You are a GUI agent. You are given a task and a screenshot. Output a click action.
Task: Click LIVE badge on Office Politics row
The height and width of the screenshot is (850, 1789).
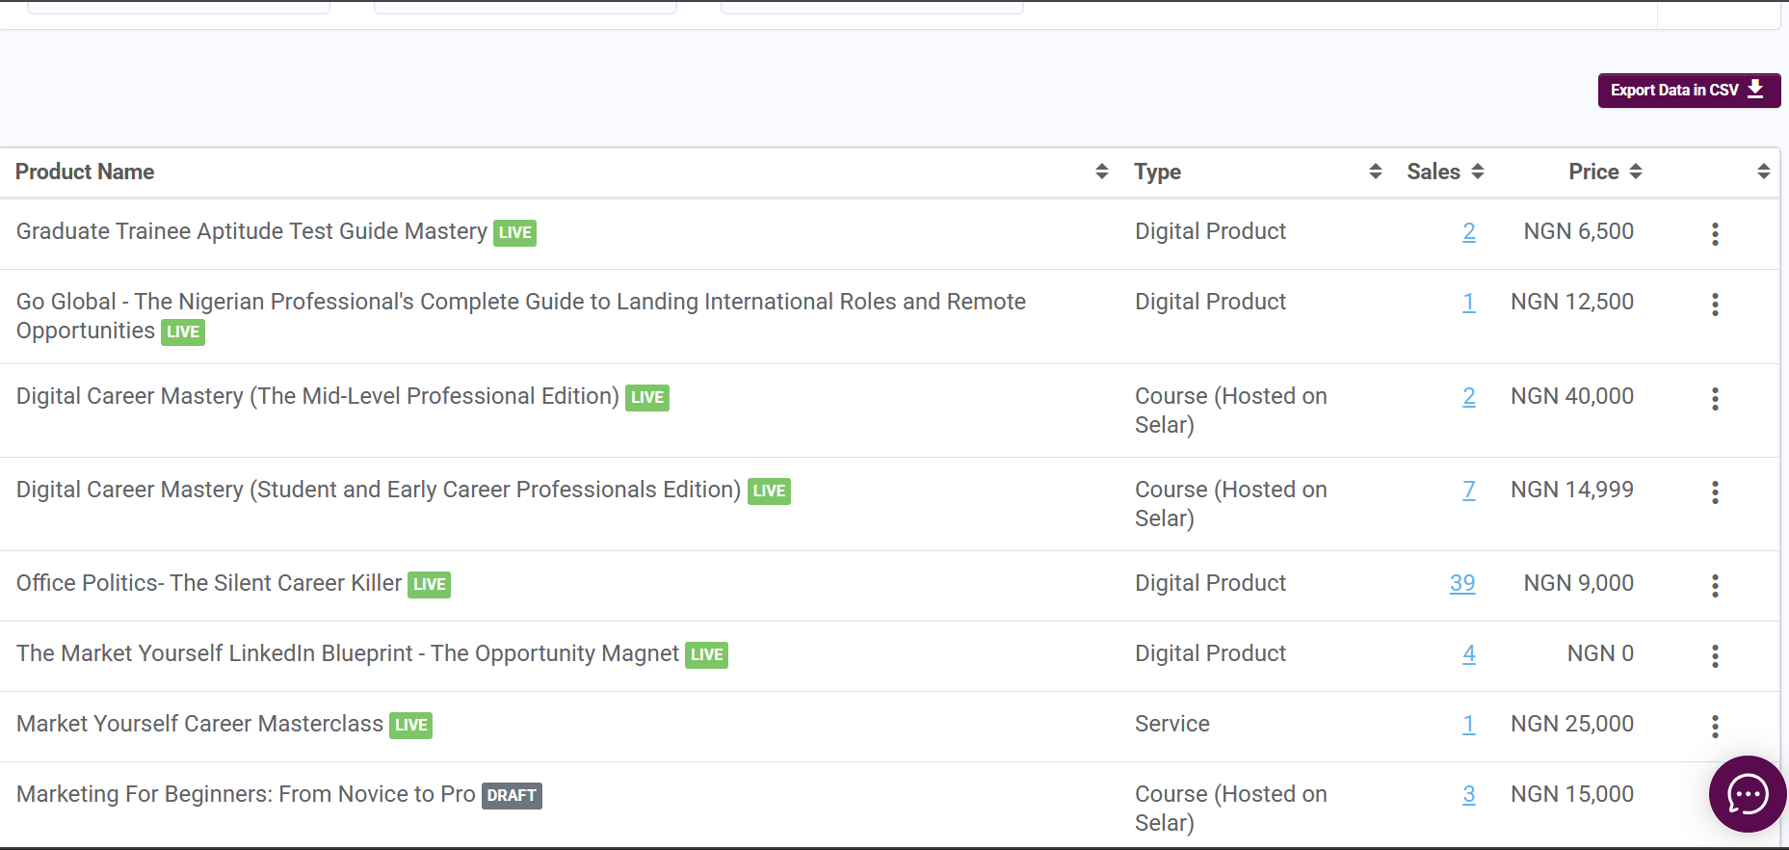pyautogui.click(x=429, y=584)
